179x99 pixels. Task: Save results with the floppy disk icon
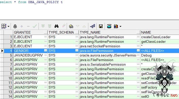(x=101, y=26)
